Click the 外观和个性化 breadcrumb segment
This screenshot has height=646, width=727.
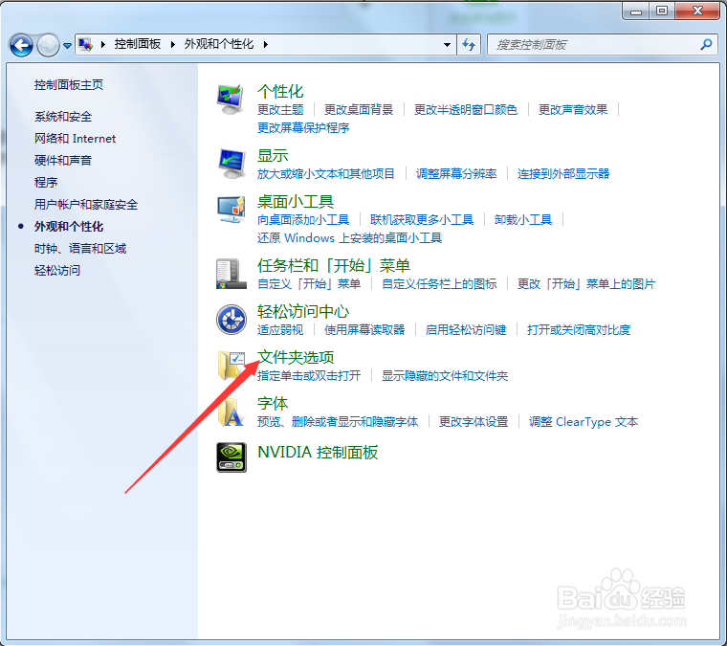coord(219,44)
